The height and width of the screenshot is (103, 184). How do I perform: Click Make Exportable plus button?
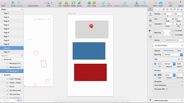tap(182, 100)
